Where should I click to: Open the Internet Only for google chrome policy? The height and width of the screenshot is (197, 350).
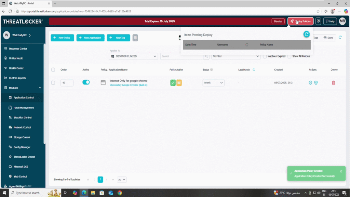(129, 81)
